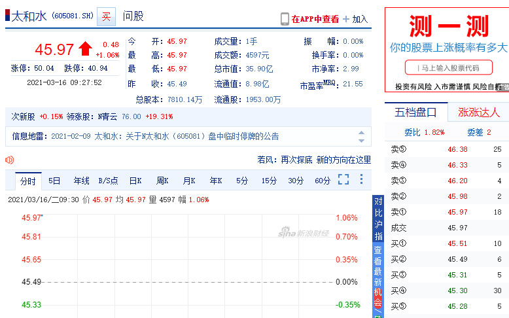
Task: Open the 问股 link
Action: pos(133,16)
